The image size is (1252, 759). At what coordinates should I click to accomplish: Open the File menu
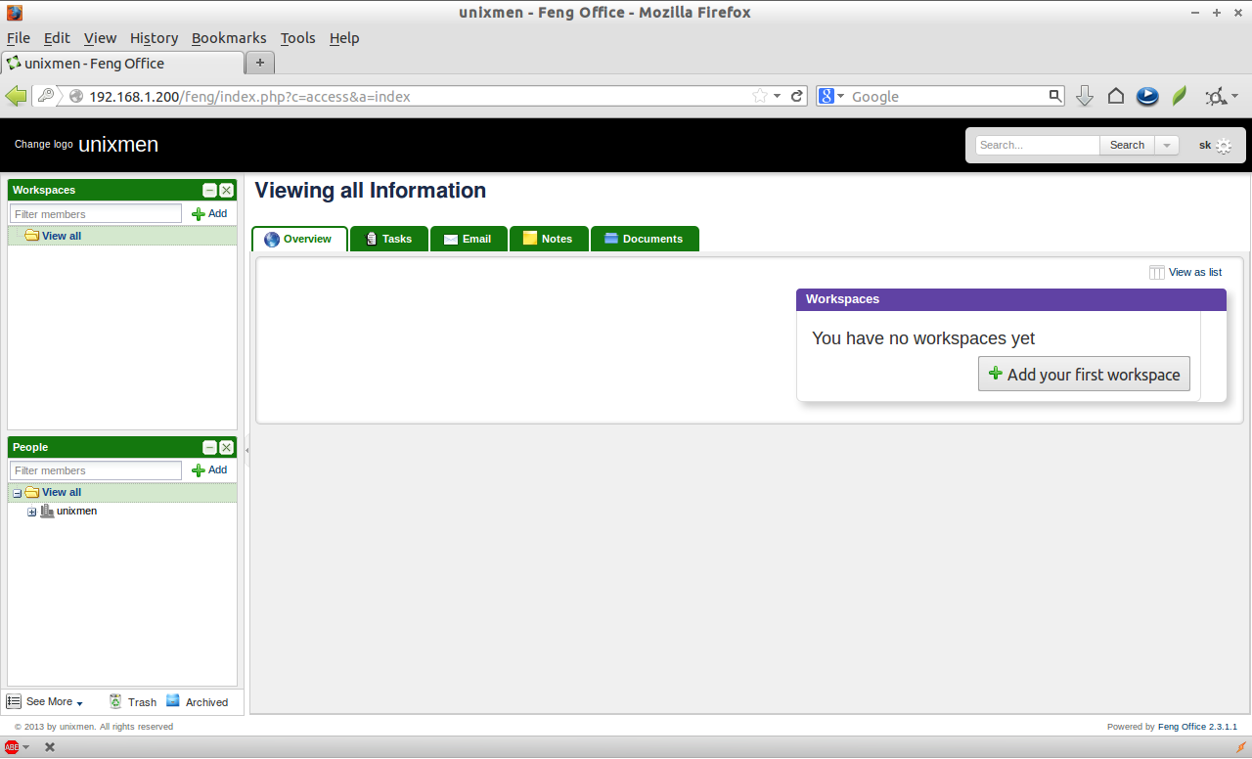[19, 38]
